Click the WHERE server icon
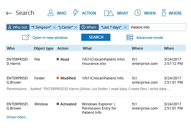Viewport: 191px width, 128px height. pyautogui.click(x=164, y=13)
